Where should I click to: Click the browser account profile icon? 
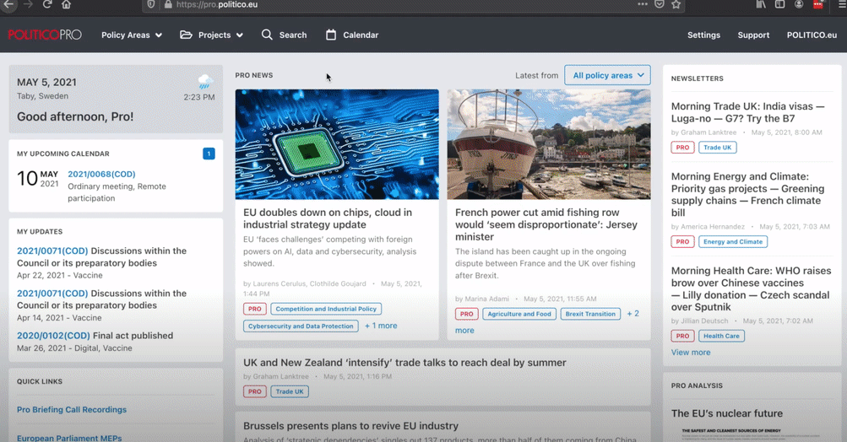(798, 4)
